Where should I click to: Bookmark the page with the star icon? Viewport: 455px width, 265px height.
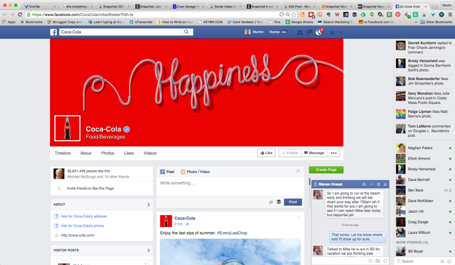[x=293, y=14]
